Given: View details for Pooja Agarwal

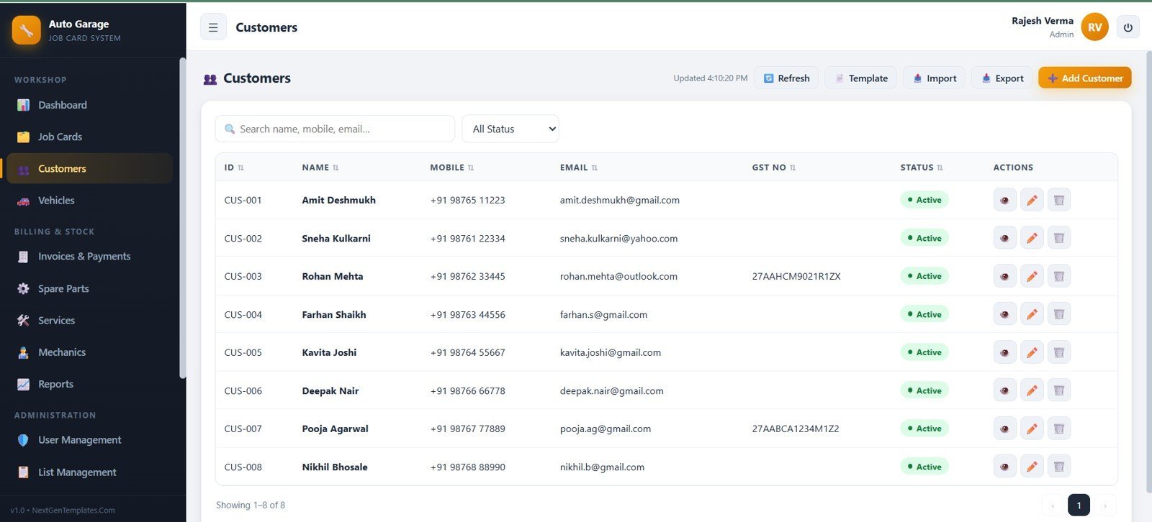Looking at the screenshot, I should [x=1004, y=429].
